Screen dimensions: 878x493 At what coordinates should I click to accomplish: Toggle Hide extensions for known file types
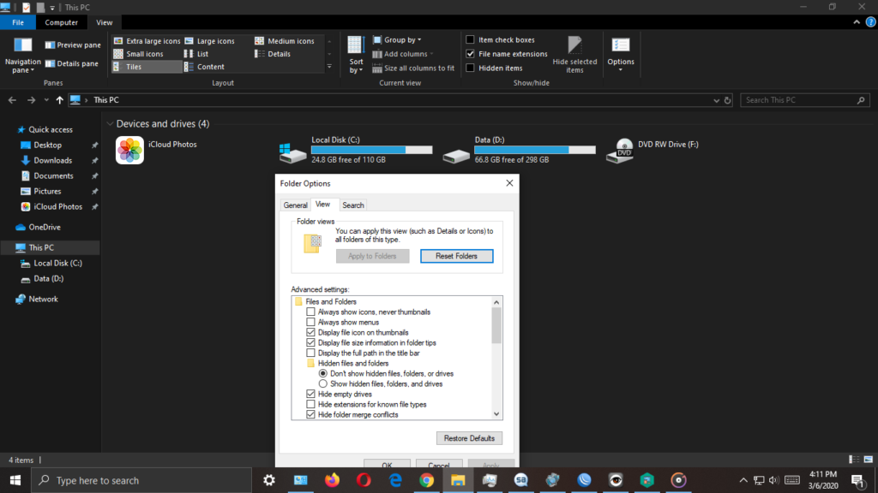(311, 405)
